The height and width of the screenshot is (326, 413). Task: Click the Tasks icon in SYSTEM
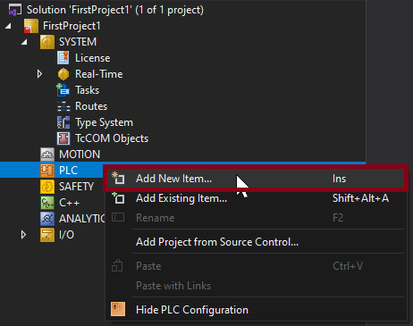[63, 90]
